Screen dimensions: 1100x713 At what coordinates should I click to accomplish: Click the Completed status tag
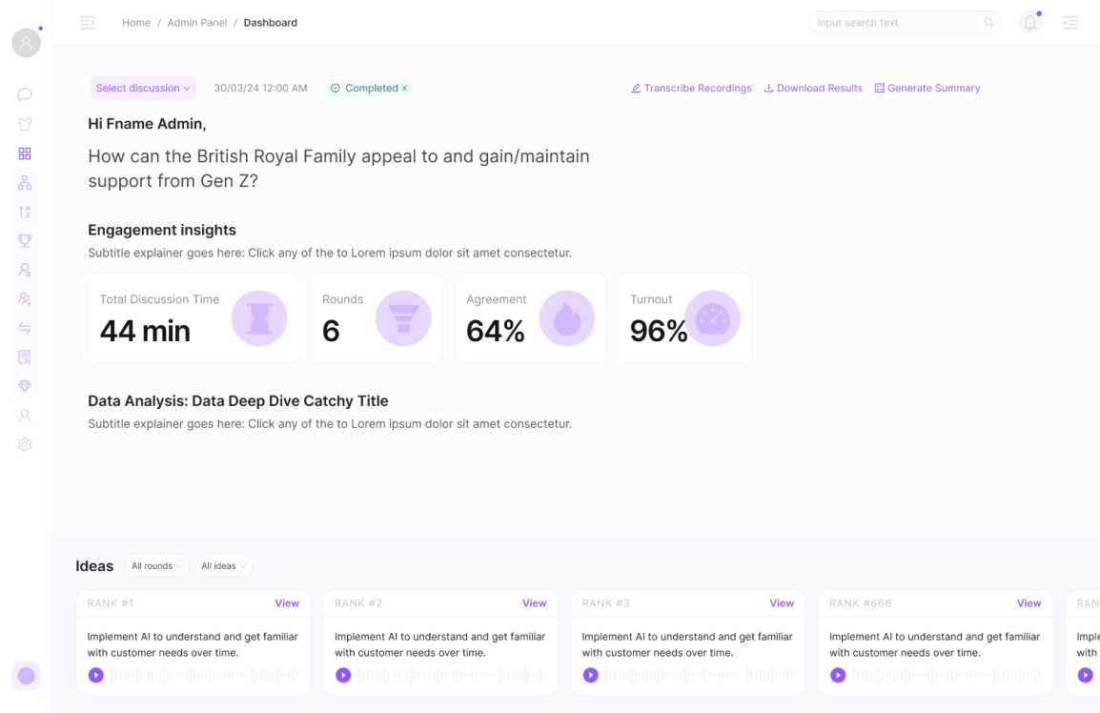[369, 89]
